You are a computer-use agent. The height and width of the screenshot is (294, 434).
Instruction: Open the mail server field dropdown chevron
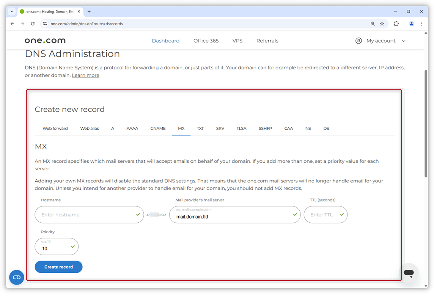click(294, 214)
